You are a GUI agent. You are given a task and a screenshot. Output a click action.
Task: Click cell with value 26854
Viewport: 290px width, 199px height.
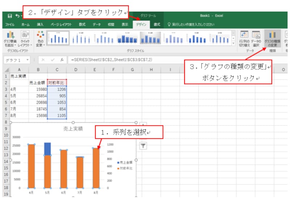(38, 96)
